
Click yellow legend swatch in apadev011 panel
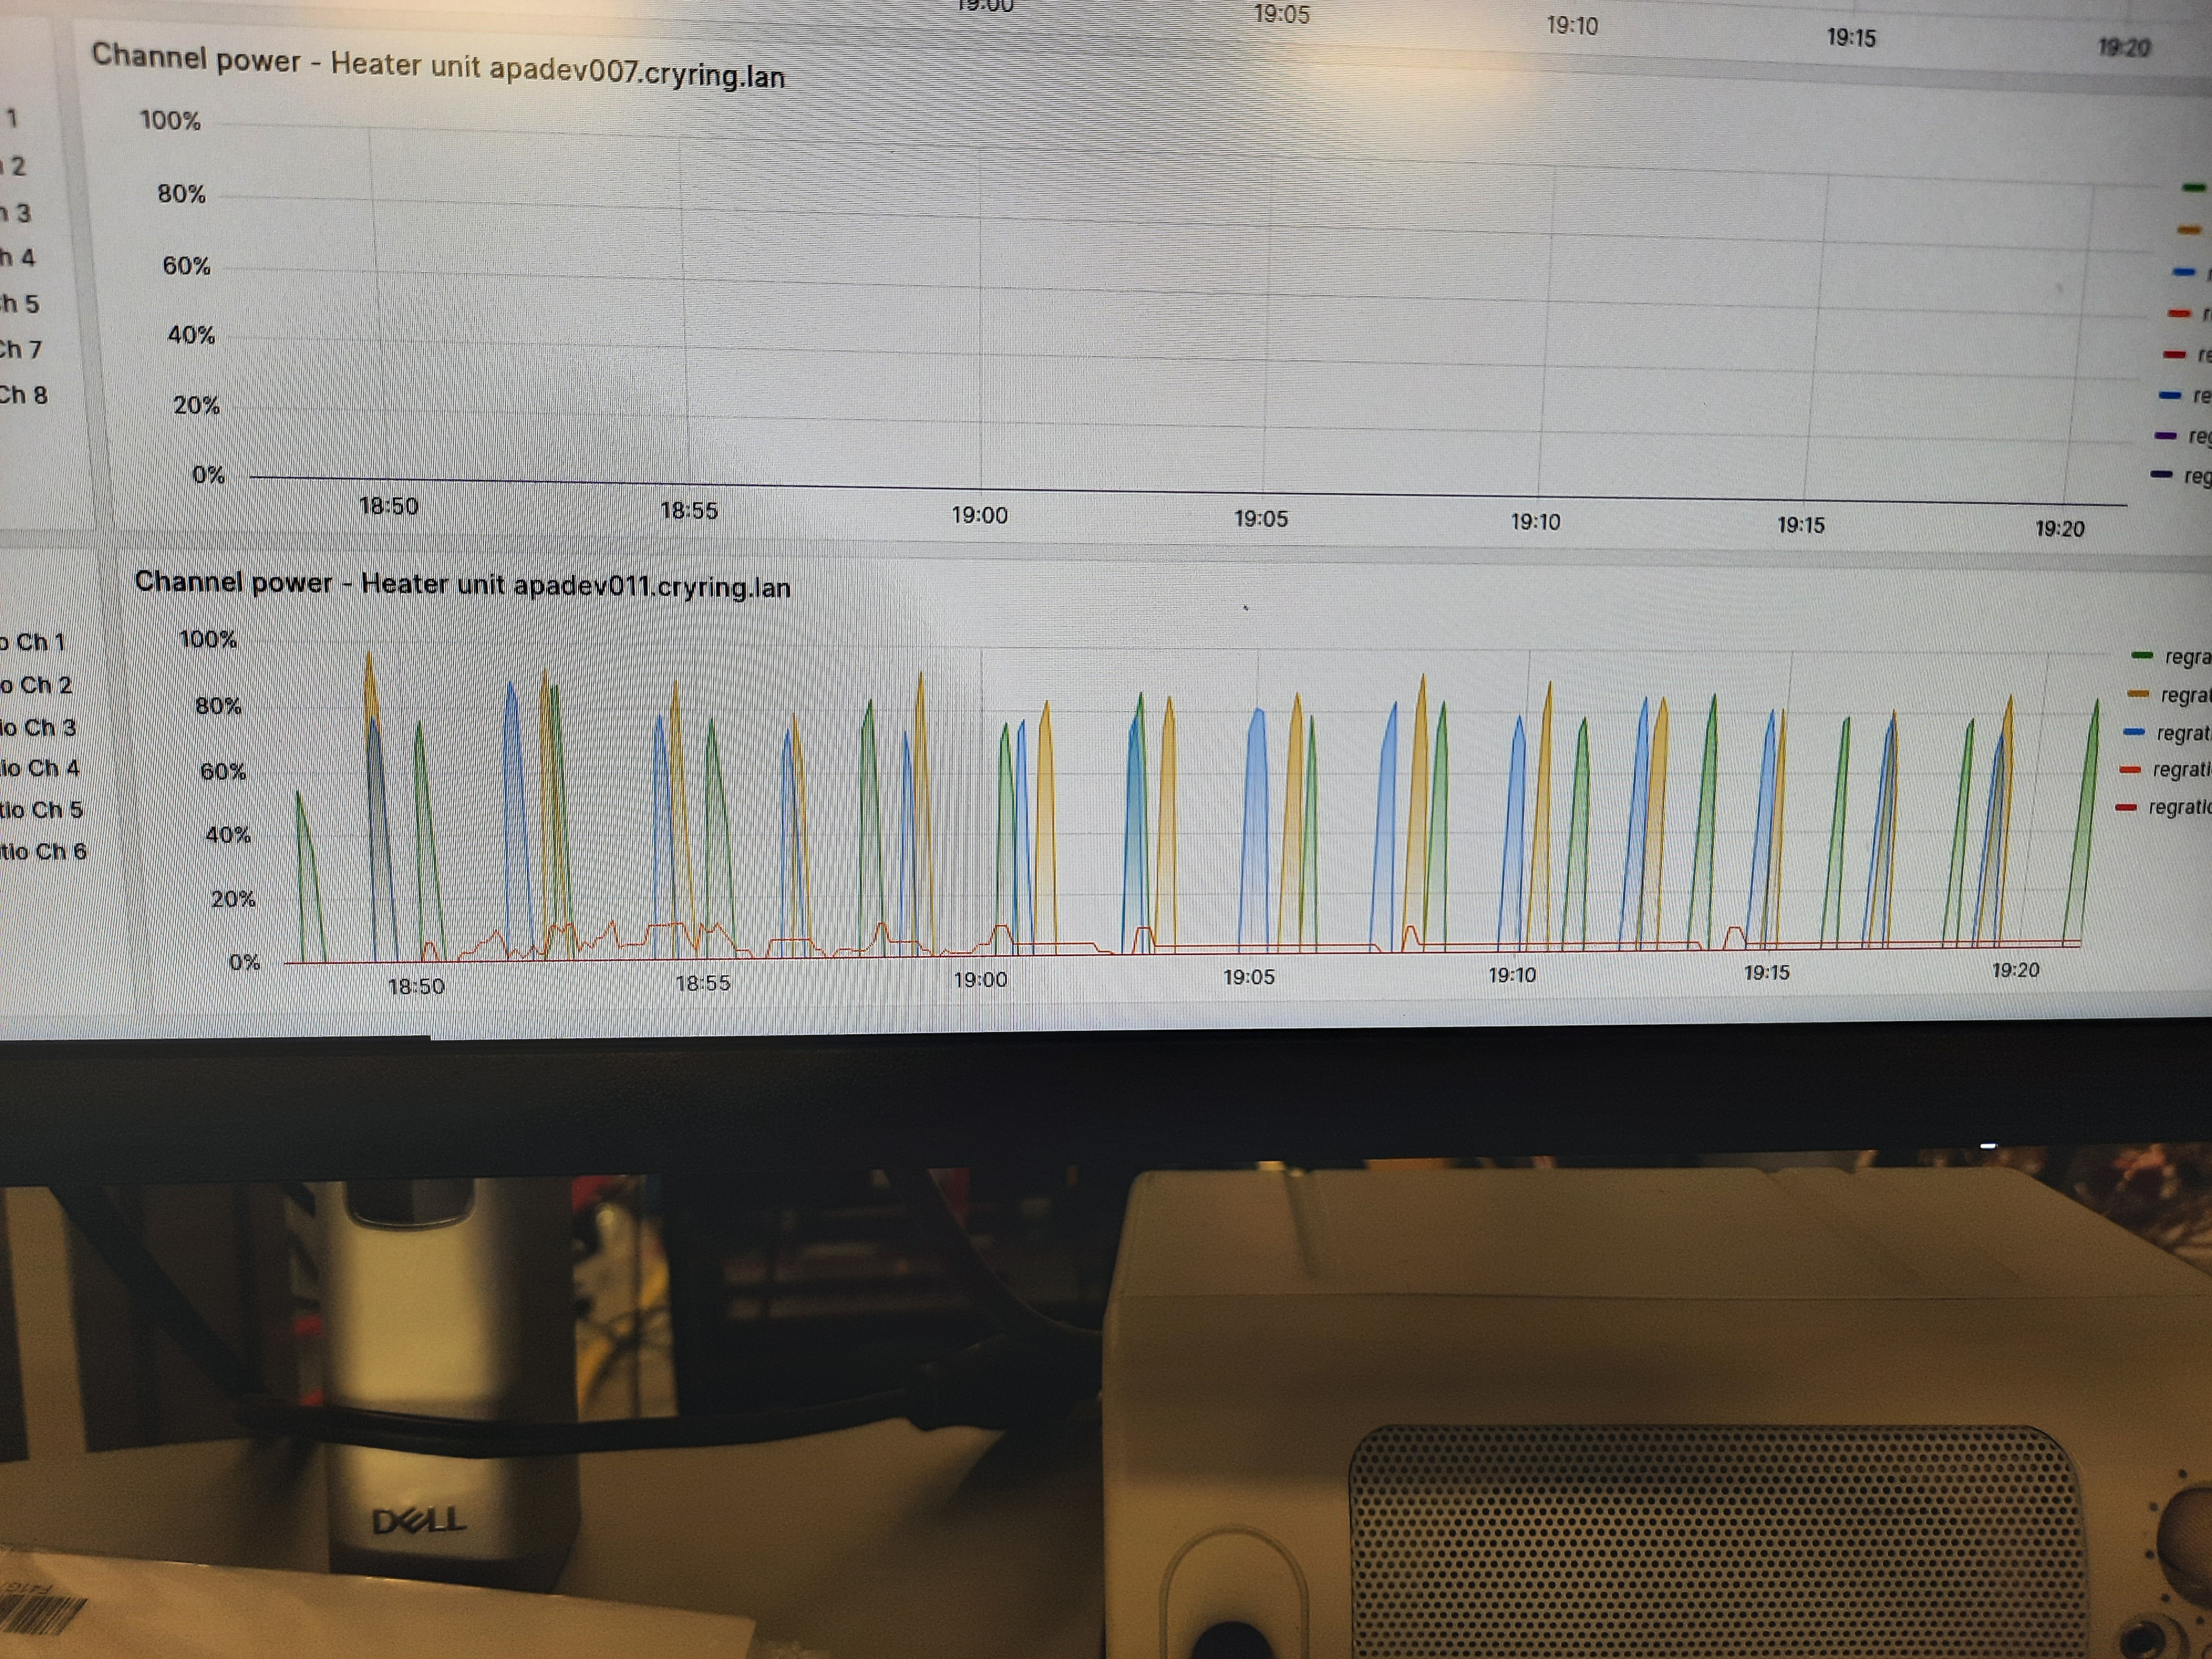[2138, 694]
